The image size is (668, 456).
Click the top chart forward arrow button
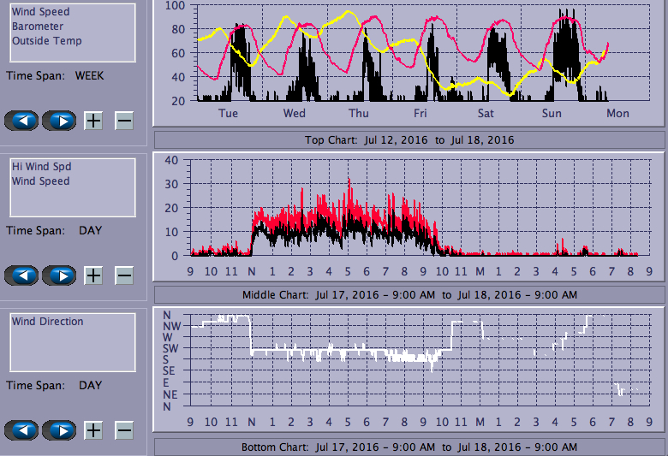point(60,121)
